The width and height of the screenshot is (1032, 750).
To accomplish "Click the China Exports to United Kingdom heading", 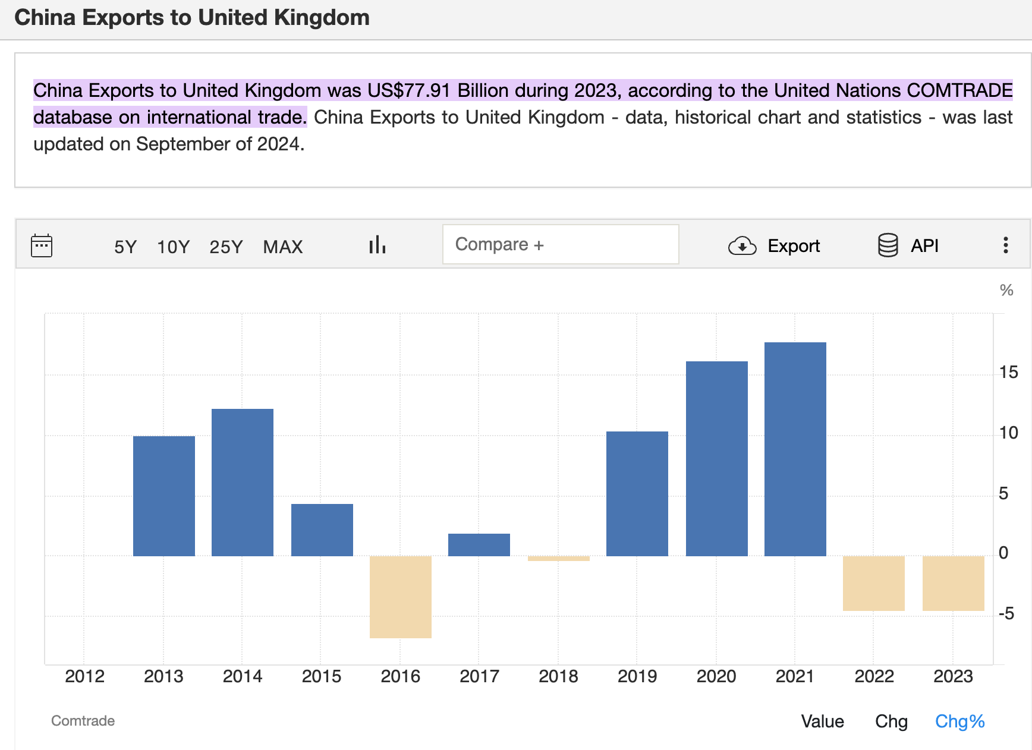I will 192,18.
